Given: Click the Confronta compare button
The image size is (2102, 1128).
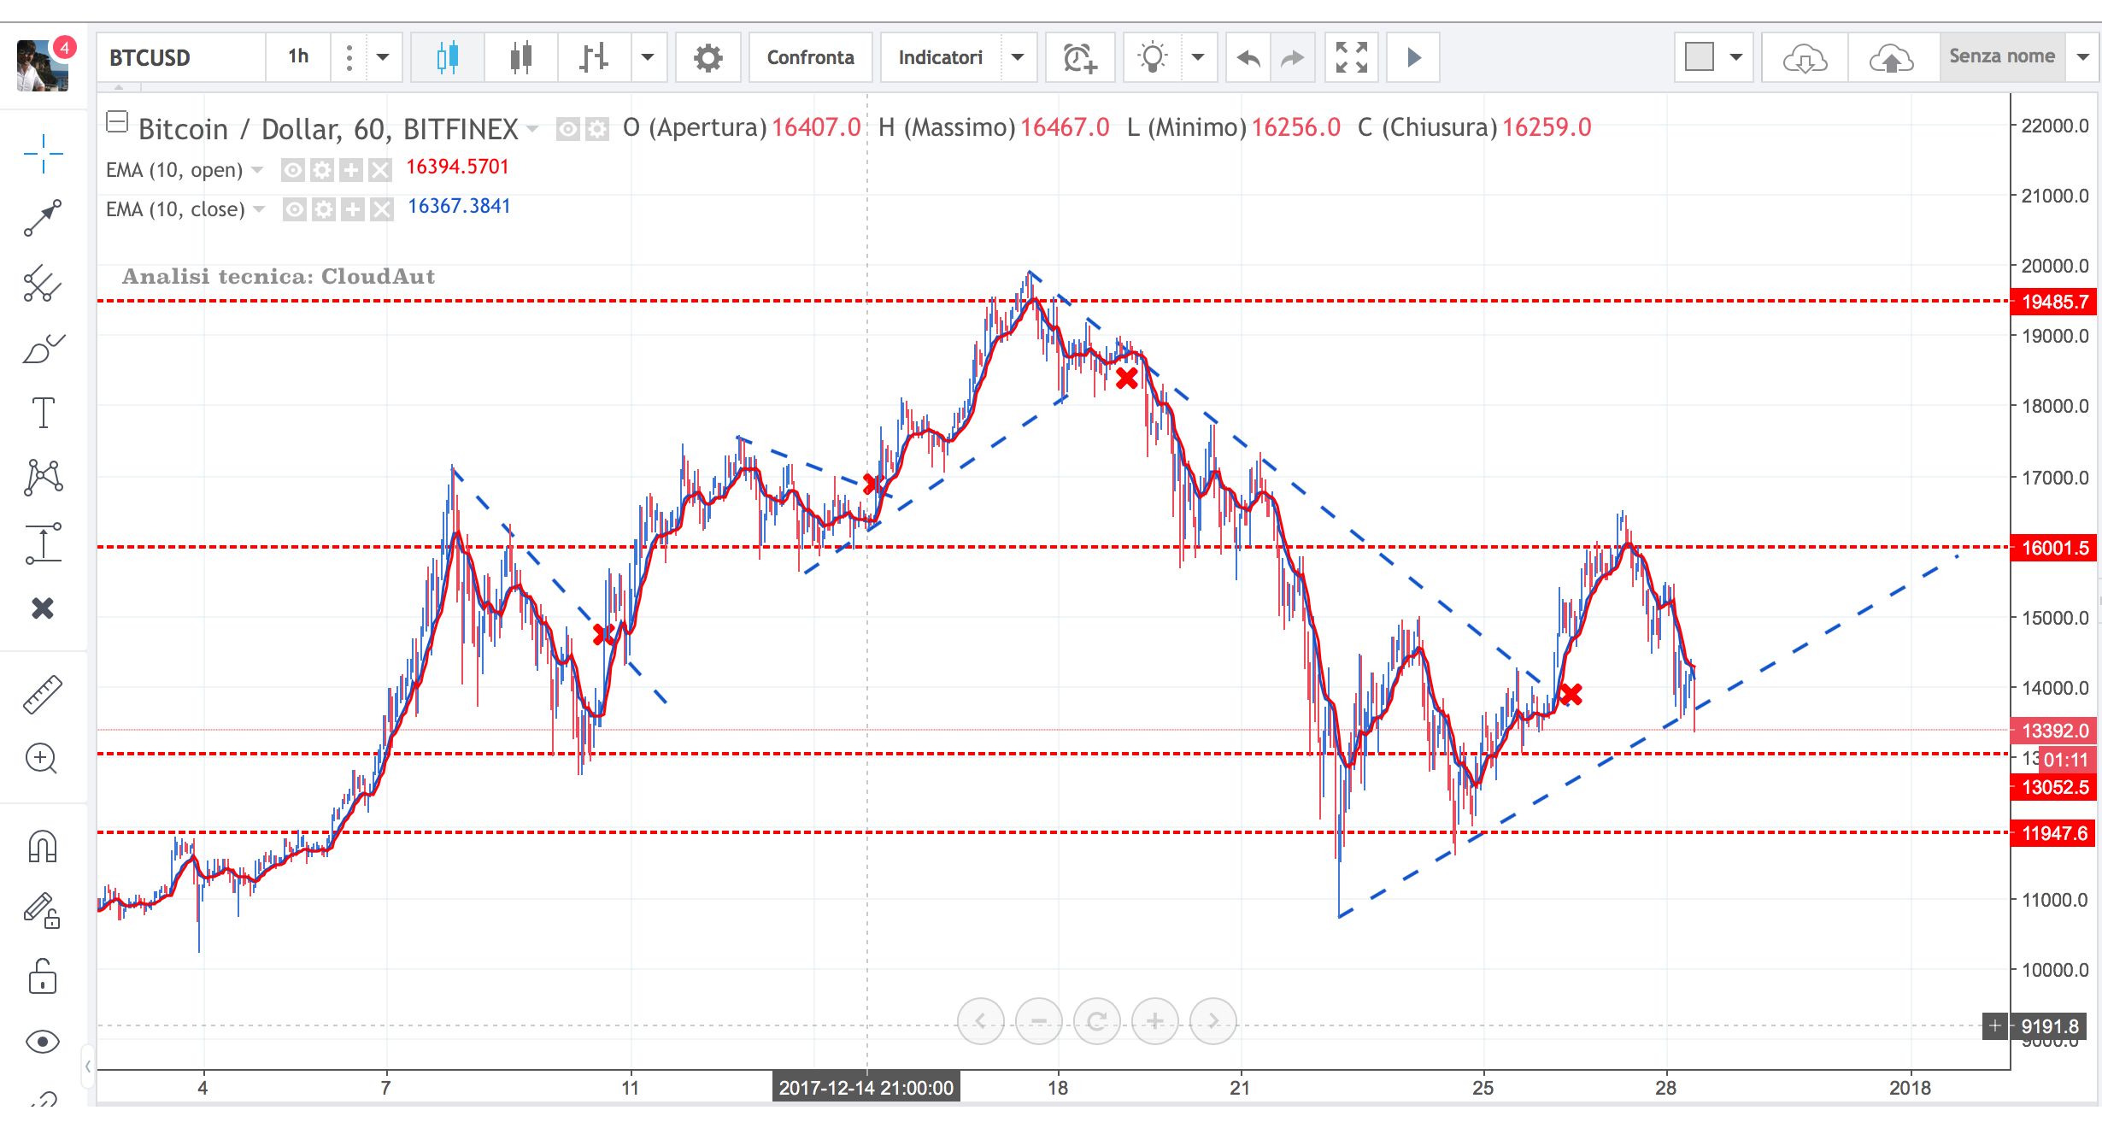Looking at the screenshot, I should coord(810,57).
